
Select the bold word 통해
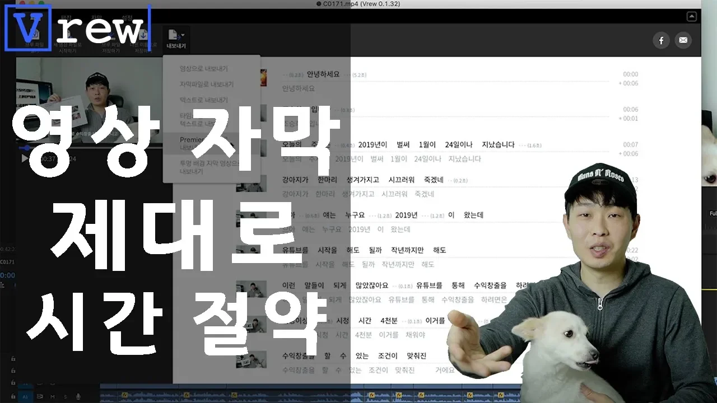click(x=457, y=285)
